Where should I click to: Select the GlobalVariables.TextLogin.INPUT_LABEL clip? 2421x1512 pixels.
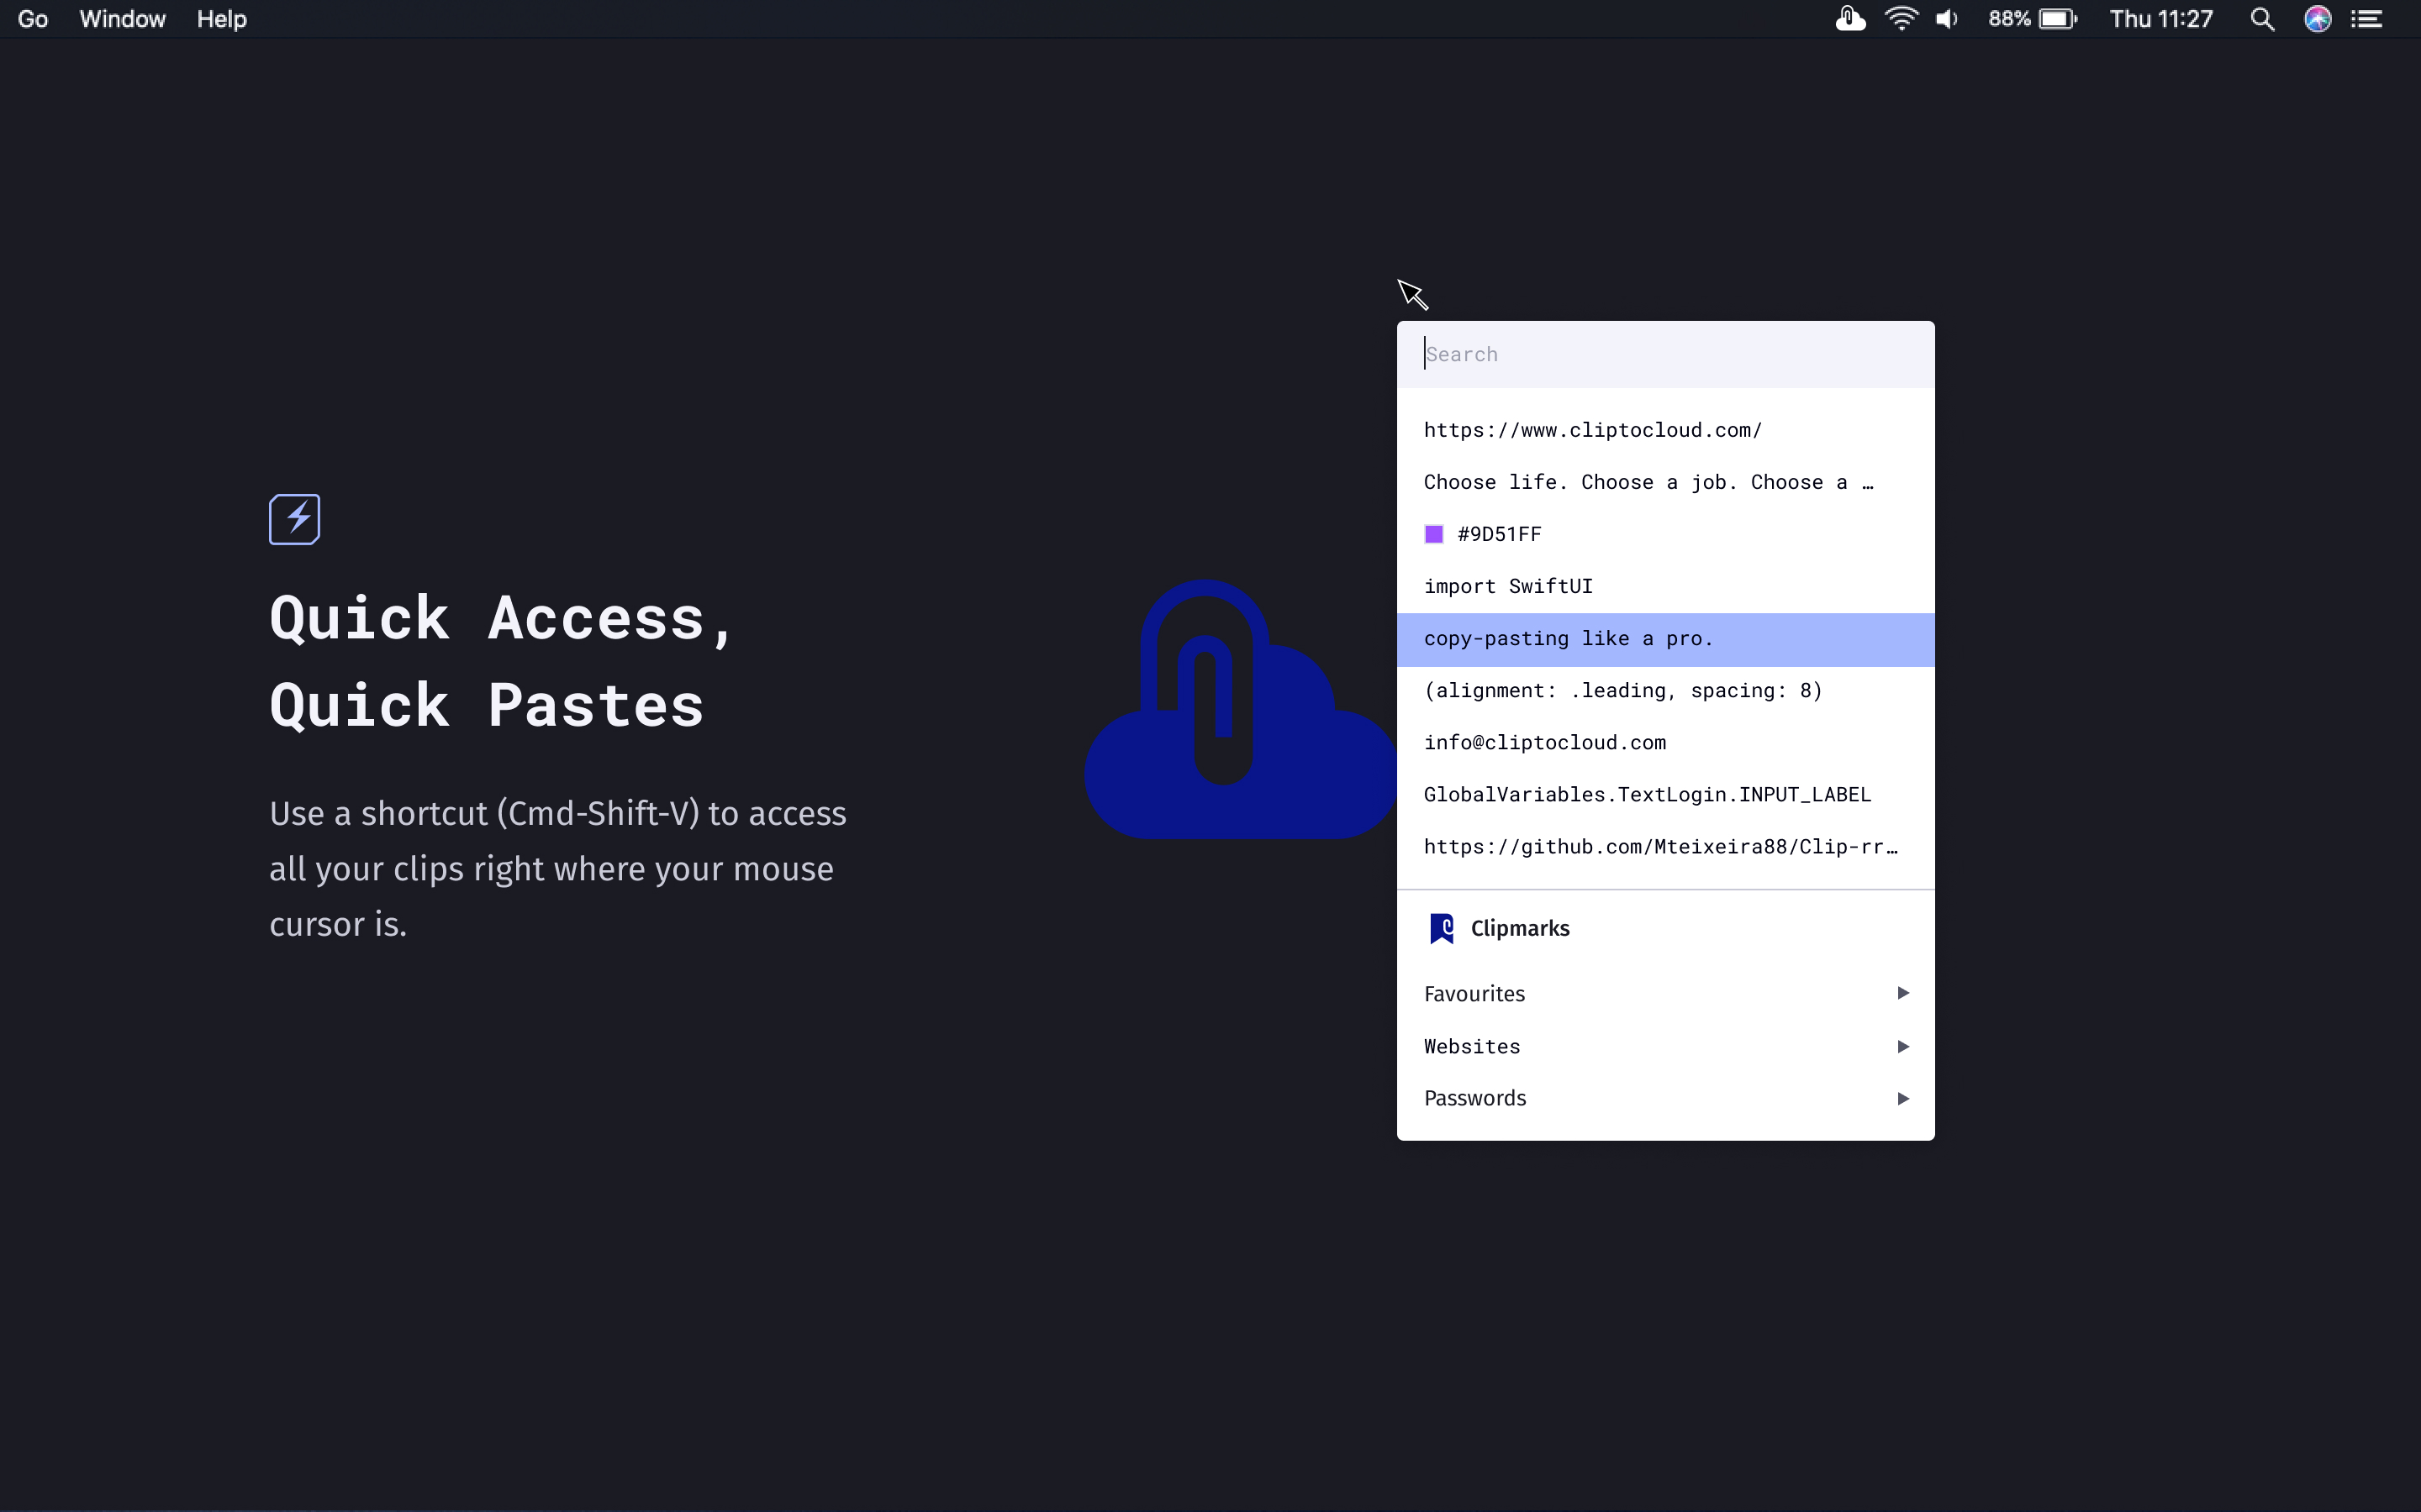pos(1665,795)
